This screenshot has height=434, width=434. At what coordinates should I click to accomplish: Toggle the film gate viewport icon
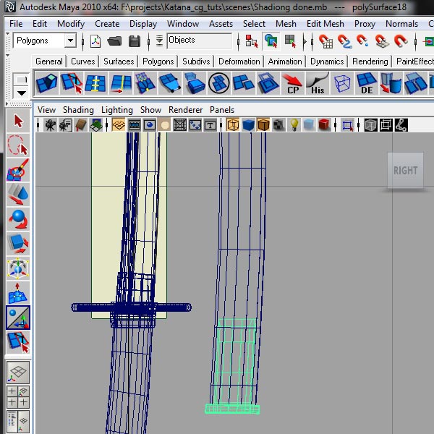(x=134, y=125)
